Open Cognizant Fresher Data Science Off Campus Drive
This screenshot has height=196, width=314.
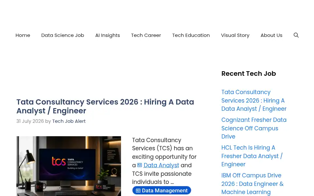(x=254, y=128)
